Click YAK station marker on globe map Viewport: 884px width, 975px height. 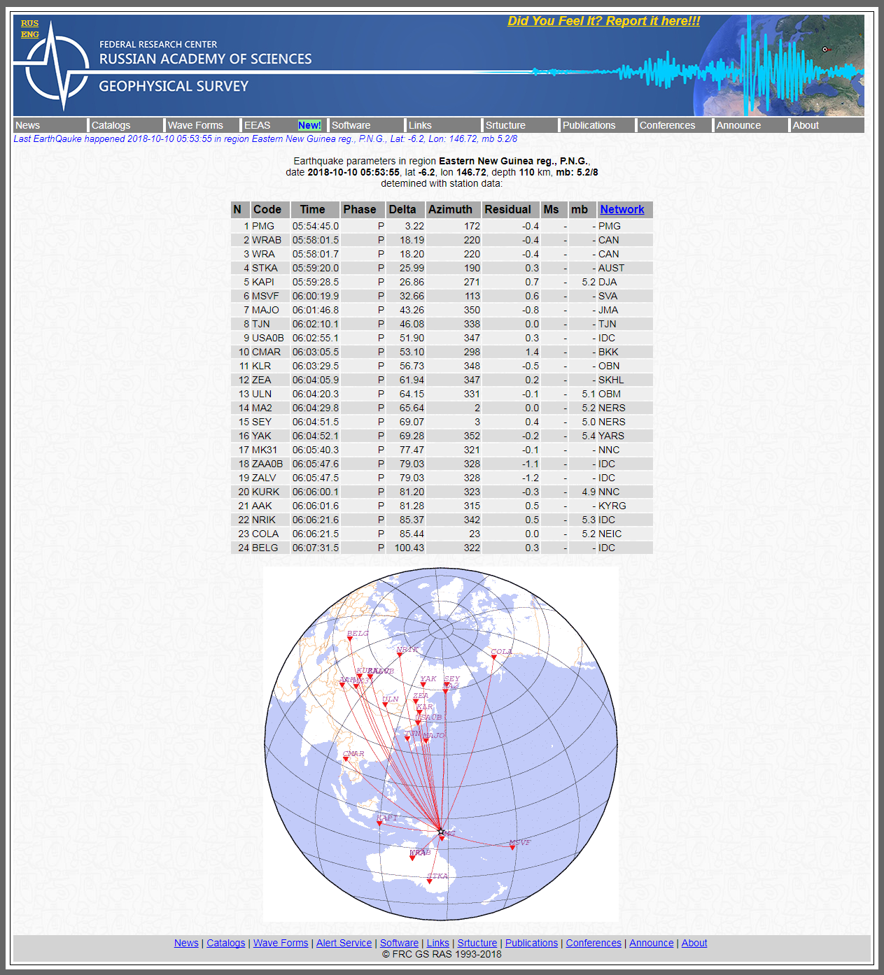click(x=423, y=685)
